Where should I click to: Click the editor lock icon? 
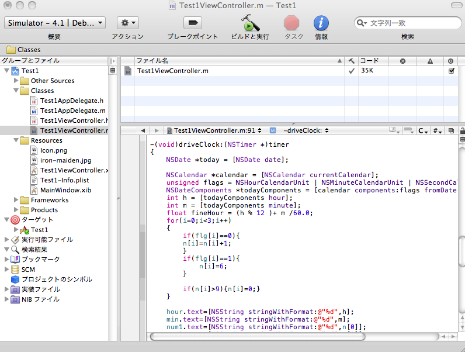click(x=462, y=130)
